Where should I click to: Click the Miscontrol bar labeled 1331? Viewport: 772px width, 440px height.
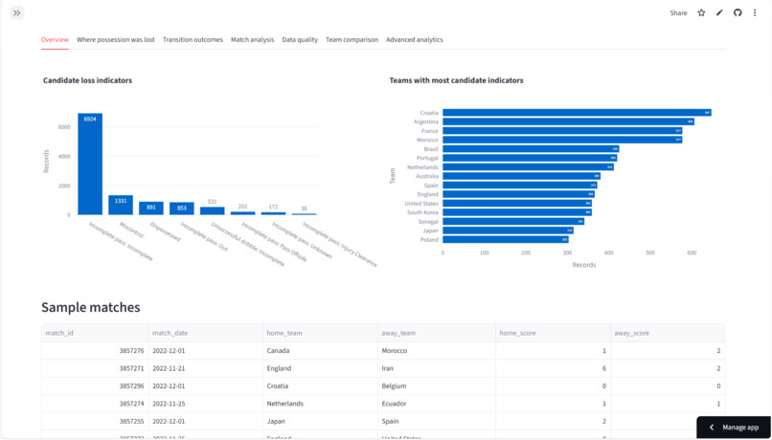point(121,205)
